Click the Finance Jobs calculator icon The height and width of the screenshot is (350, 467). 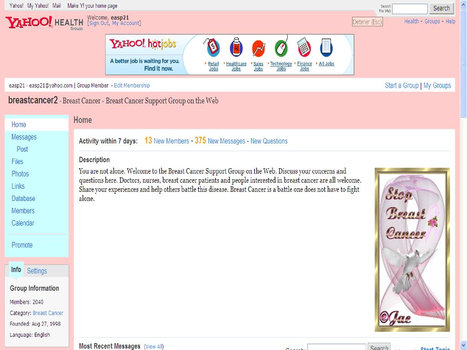point(304,47)
